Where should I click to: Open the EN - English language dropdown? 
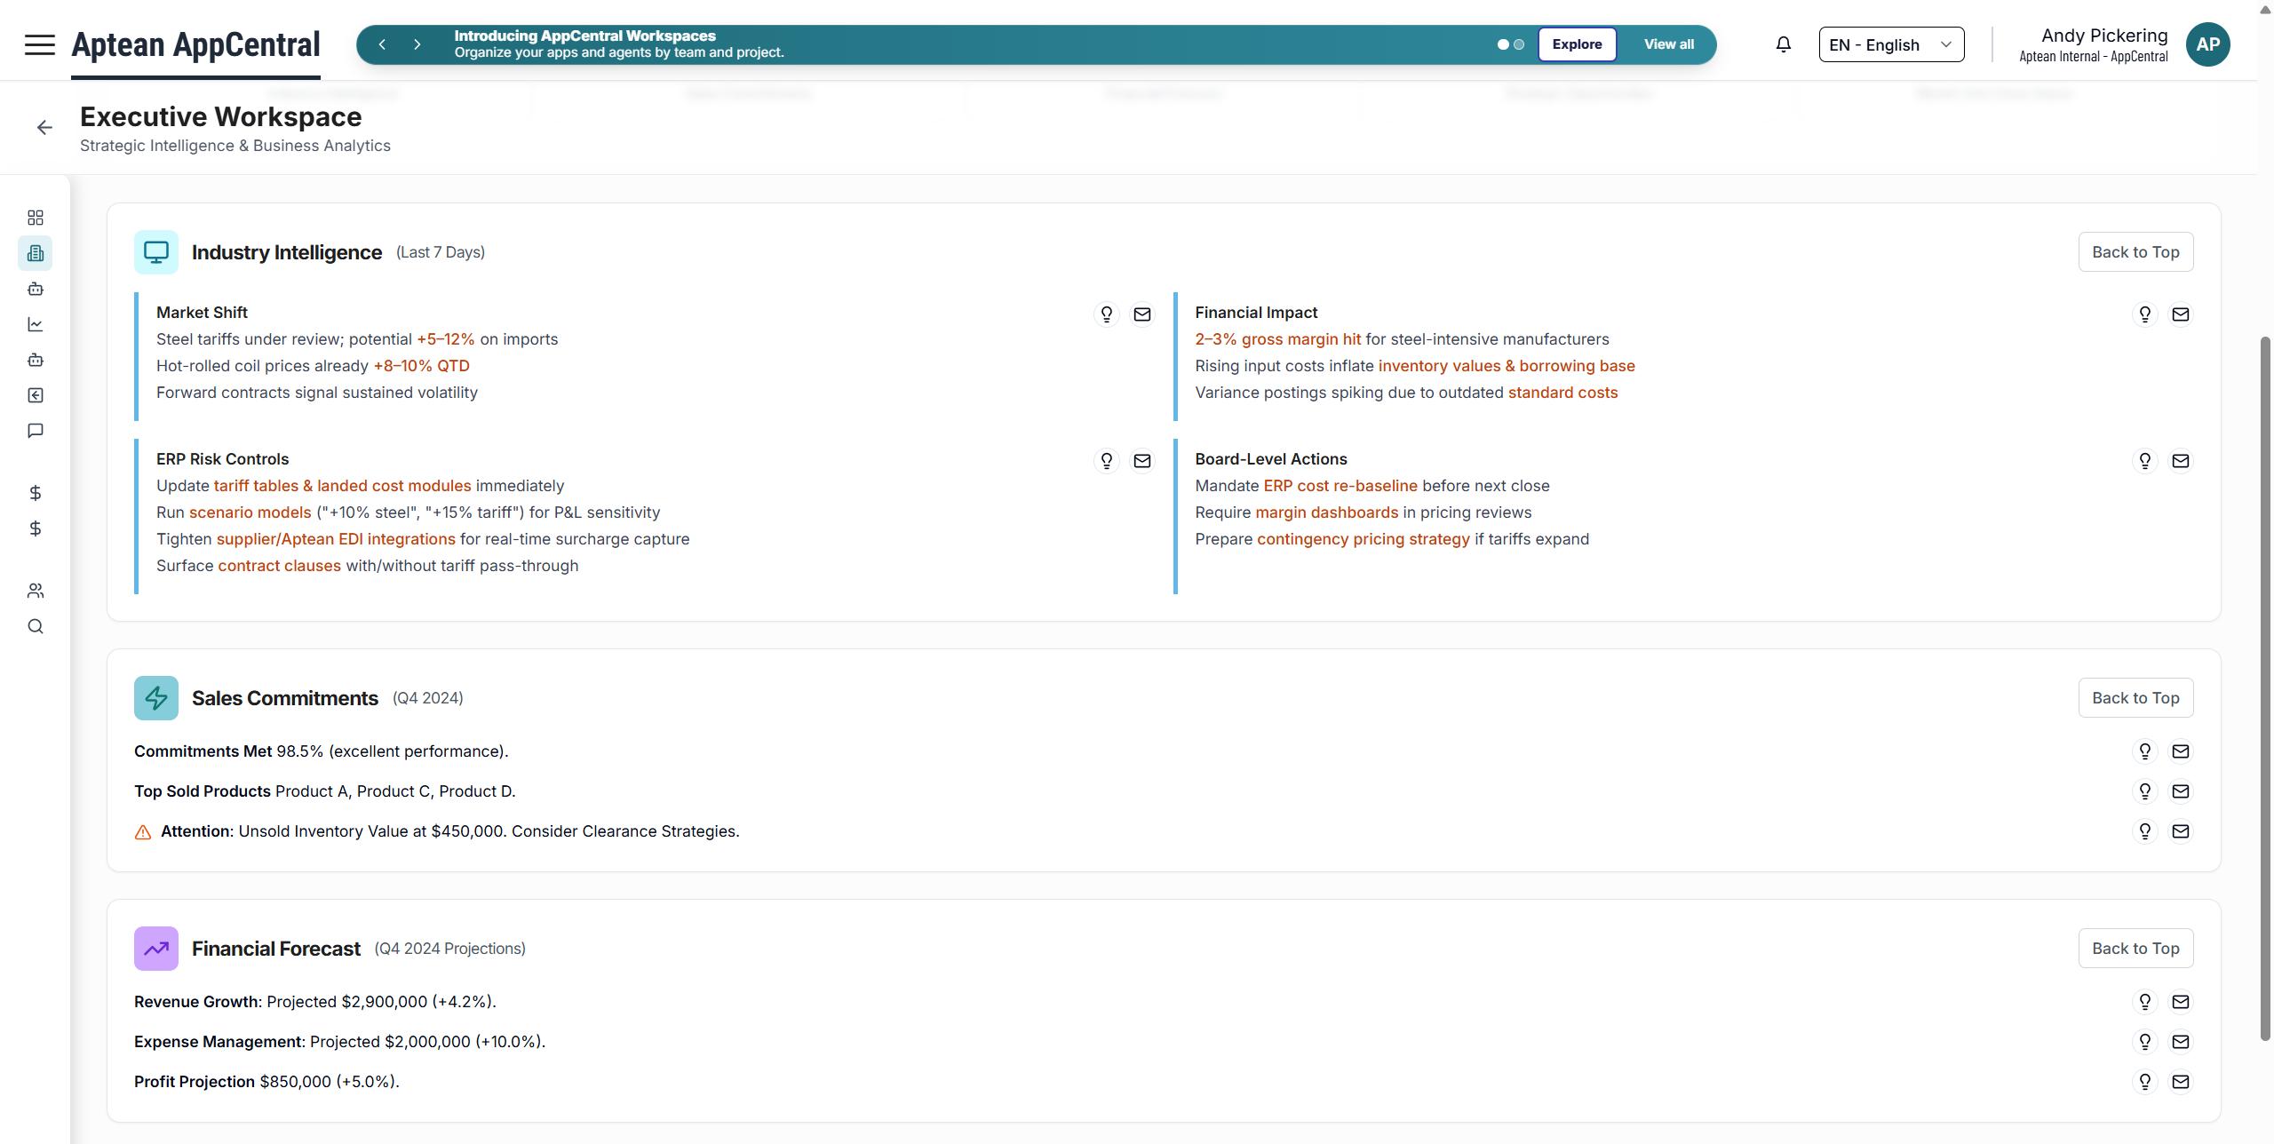click(1890, 44)
